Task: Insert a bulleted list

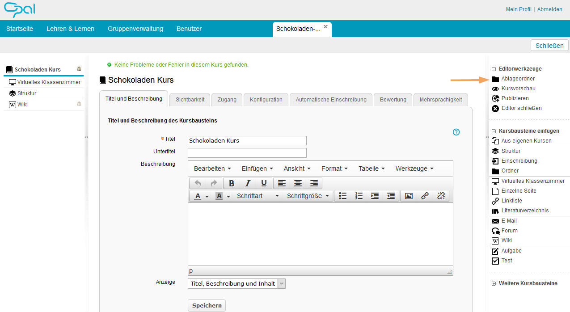Action: pos(343,196)
